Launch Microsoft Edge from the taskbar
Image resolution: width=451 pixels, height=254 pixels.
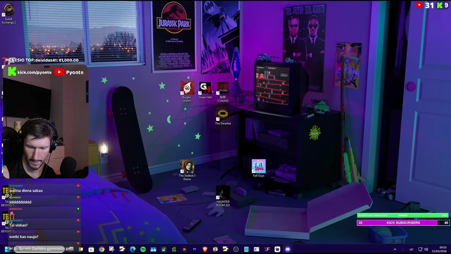(132, 249)
